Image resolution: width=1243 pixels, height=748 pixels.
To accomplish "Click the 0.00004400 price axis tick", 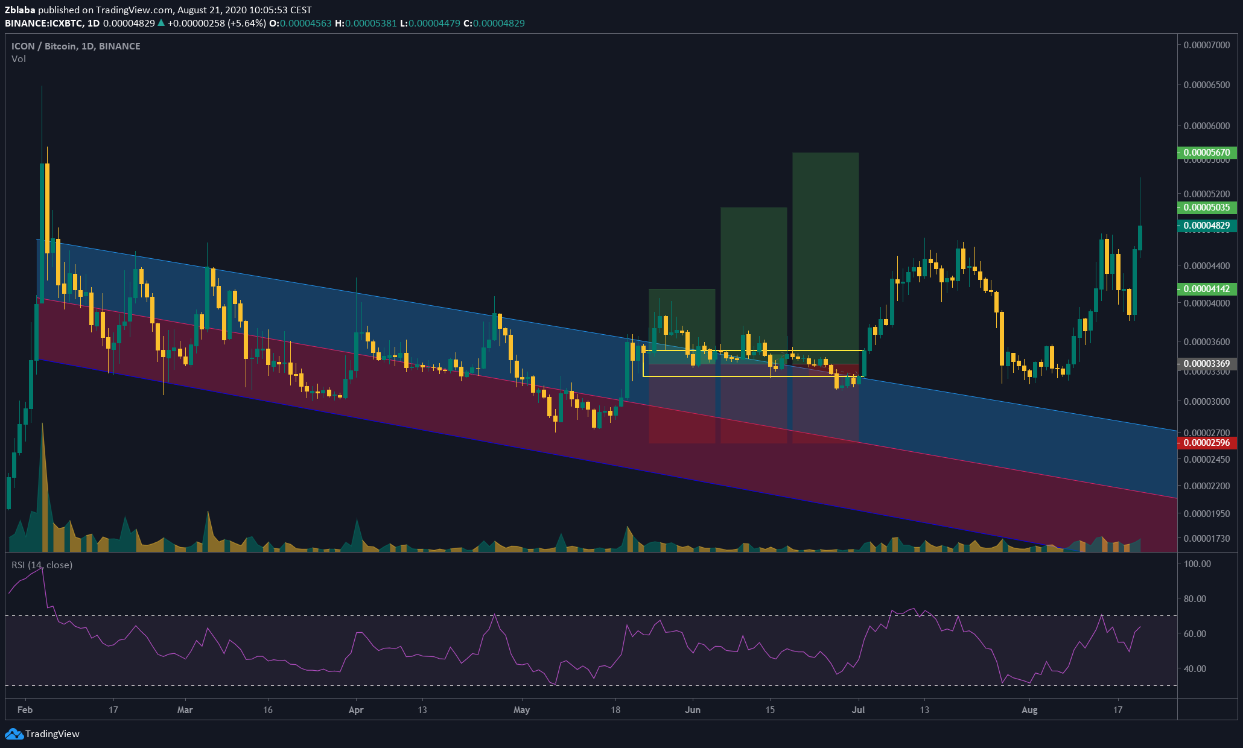I will click(x=1207, y=266).
